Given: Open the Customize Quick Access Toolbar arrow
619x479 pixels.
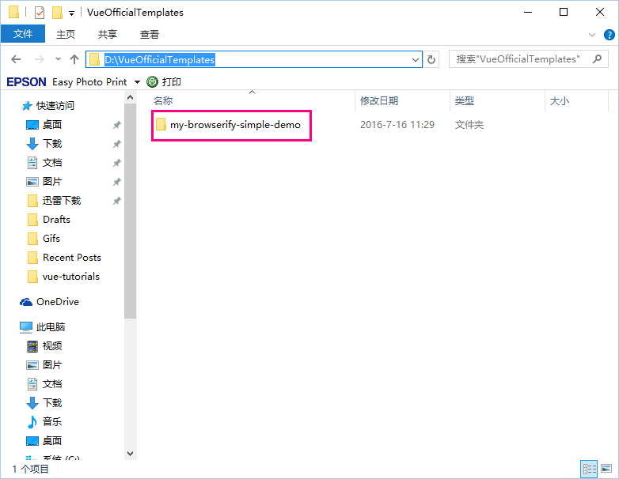Looking at the screenshot, I should [71, 13].
